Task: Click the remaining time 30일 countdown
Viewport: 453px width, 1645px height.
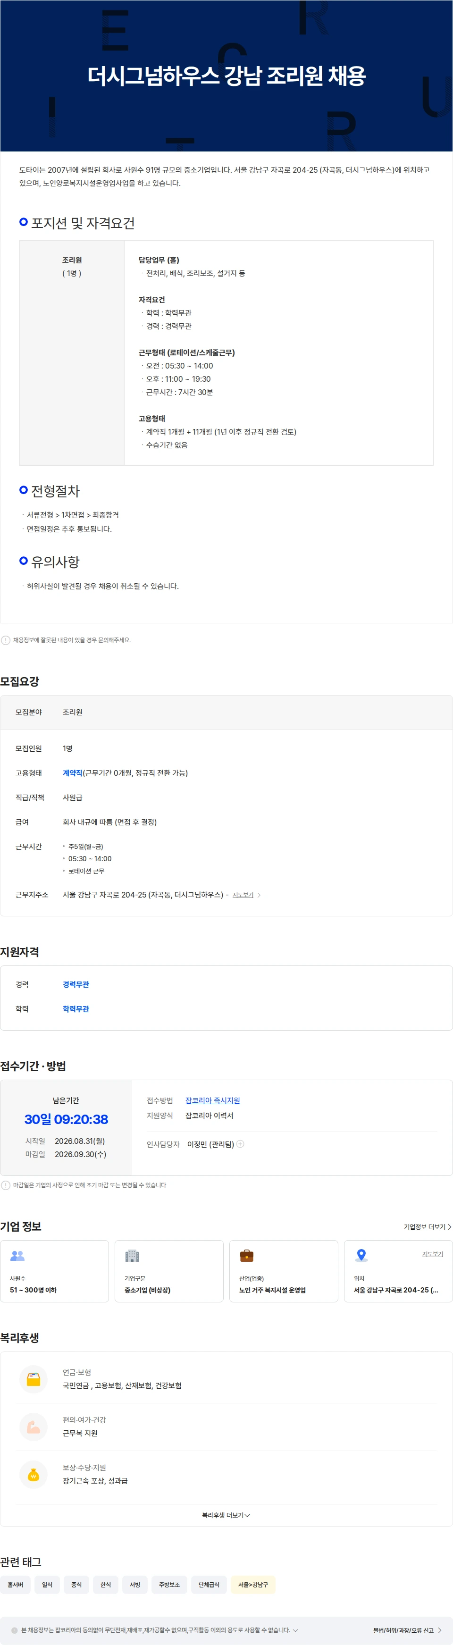Action: (67, 1119)
